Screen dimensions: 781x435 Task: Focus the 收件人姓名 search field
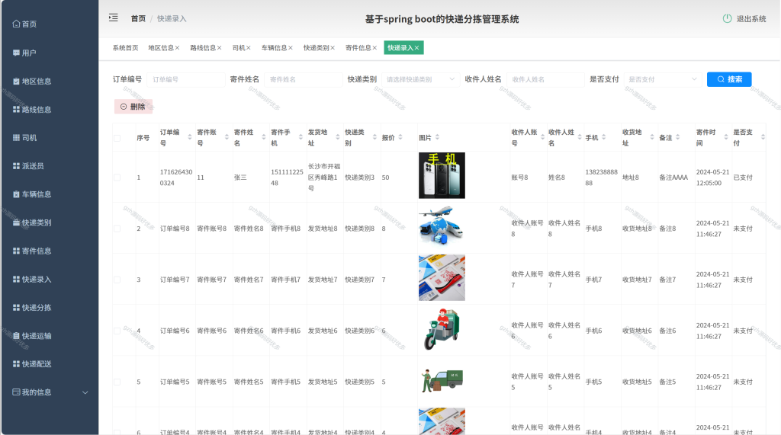545,79
